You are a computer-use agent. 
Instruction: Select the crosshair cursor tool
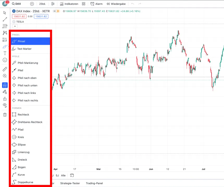(5, 13)
